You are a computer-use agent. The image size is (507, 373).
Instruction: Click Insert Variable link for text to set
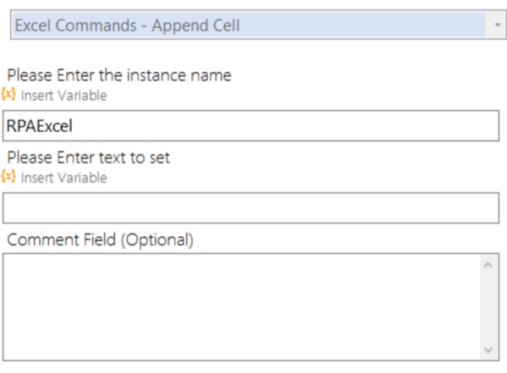[63, 178]
